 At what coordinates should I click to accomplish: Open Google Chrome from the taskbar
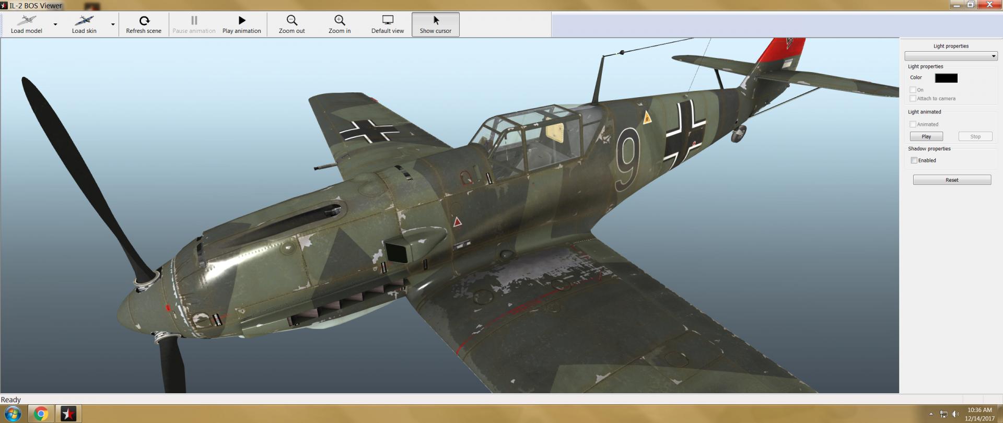pyautogui.click(x=41, y=414)
